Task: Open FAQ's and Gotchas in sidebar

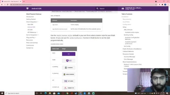Action: 32,43
